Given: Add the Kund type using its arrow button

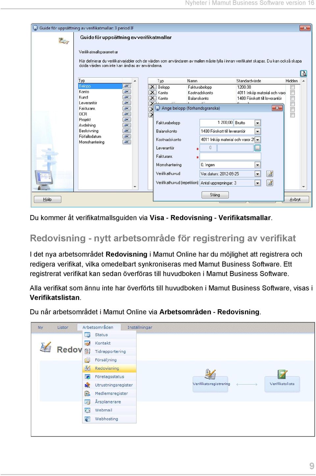Looking at the screenshot, I should point(127,98).
